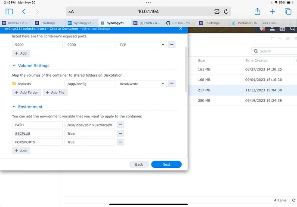Remove the /eplustv volume mapping

pyautogui.click(x=171, y=83)
